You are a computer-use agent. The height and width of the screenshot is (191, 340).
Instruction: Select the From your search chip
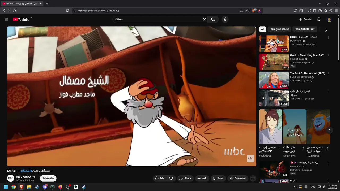point(279,29)
